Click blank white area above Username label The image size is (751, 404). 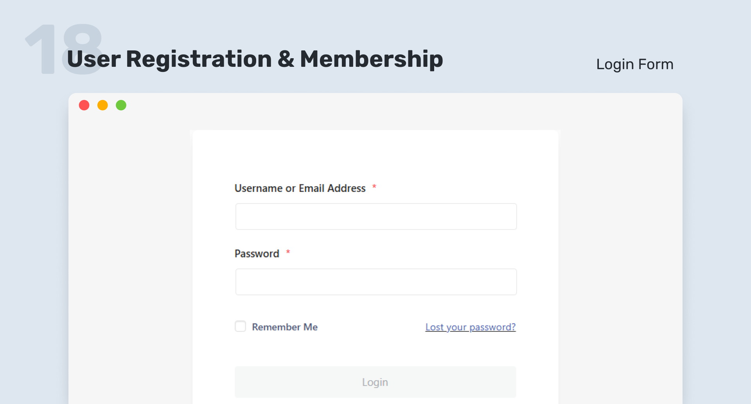coord(375,156)
